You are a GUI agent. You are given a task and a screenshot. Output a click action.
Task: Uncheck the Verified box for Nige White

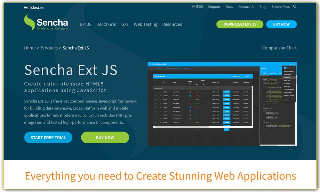pyautogui.click(x=190, y=96)
